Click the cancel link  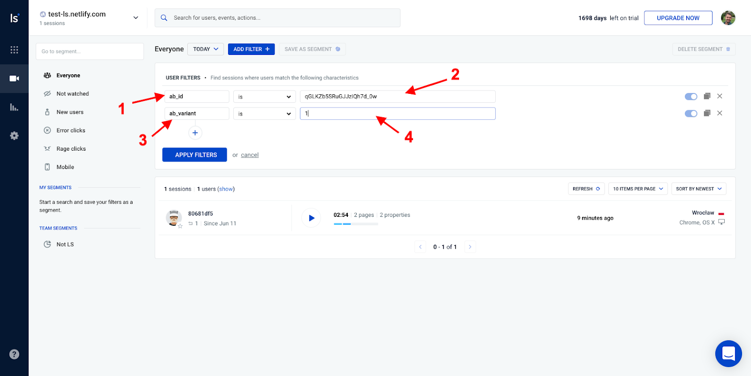coord(250,155)
